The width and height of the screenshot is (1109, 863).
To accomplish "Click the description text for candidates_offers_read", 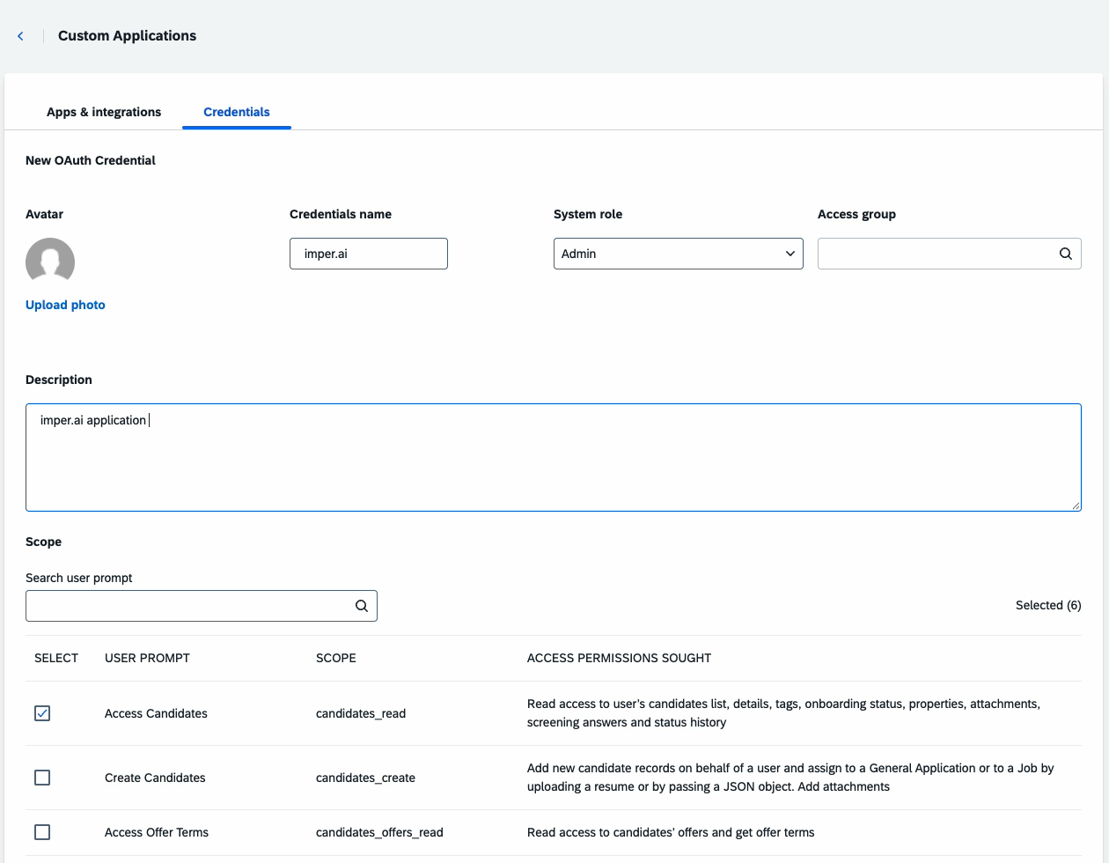I will 671,832.
